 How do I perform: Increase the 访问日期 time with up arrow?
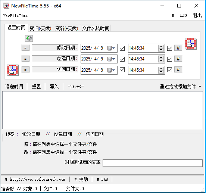tap(161, 68)
